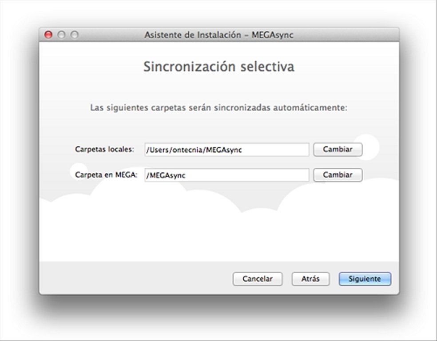This screenshot has height=341, width=437.
Task: Zoom the MEGAsync installer window
Action: (75, 35)
